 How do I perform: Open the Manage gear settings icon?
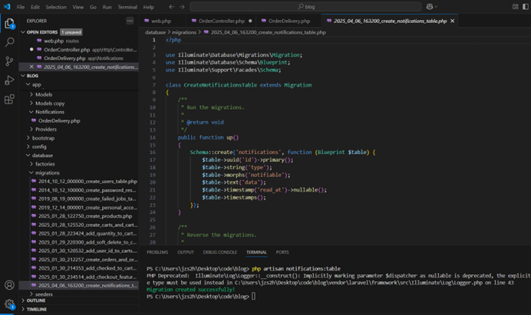[9, 304]
